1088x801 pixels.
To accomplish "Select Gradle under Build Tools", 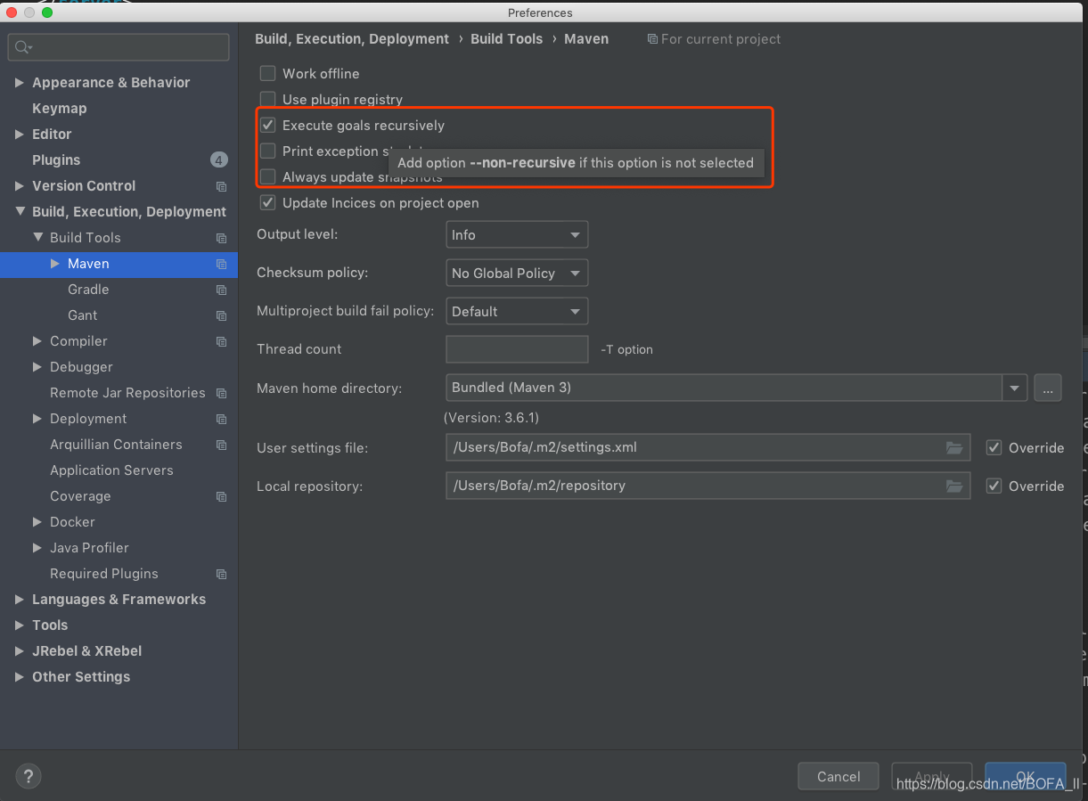I will [x=88, y=290].
